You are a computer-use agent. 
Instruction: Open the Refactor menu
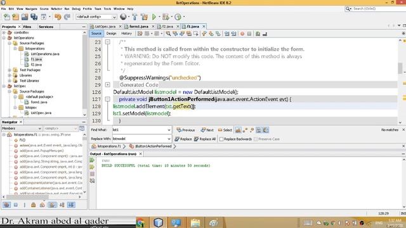click(x=56, y=9)
